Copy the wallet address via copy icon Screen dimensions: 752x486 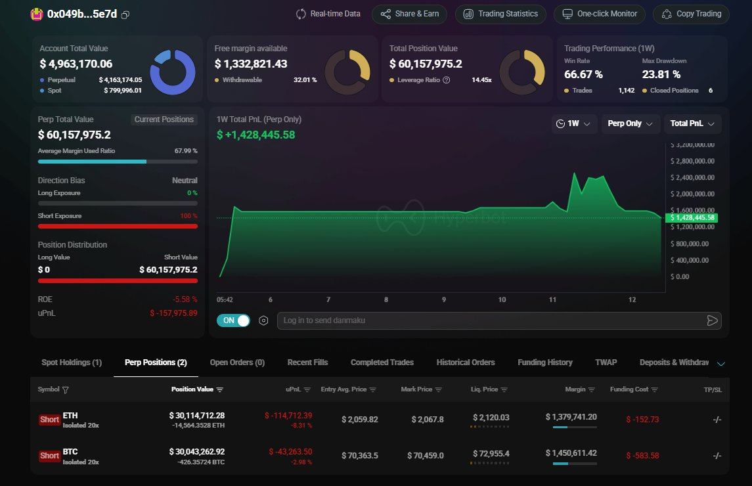125,14
